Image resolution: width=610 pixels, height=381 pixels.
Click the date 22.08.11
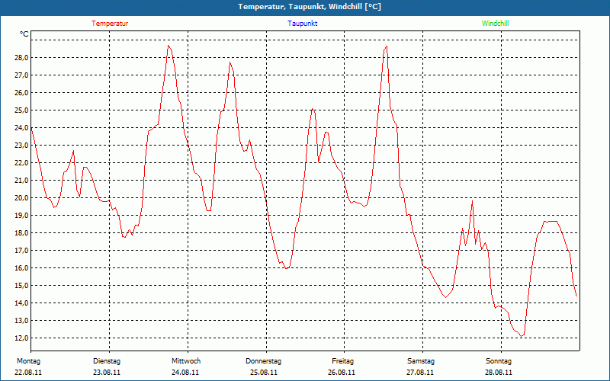[x=28, y=373]
